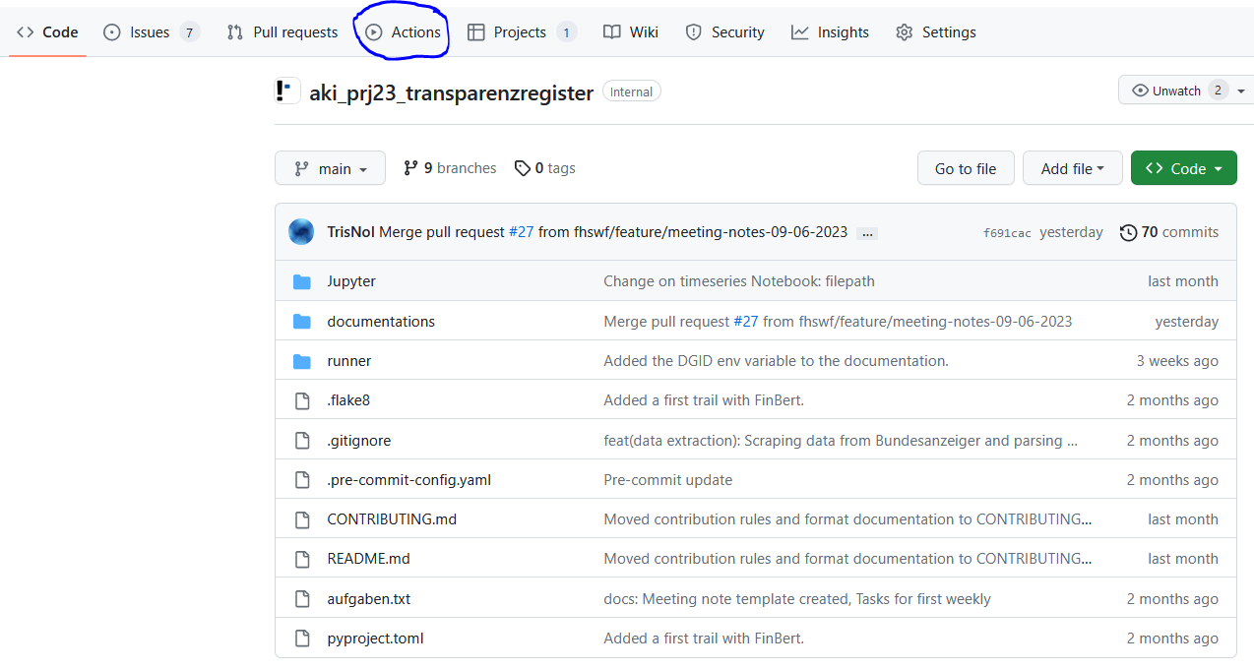The image size is (1254, 669).
Task: Click the Jupyter folder icon
Action: [x=302, y=281]
